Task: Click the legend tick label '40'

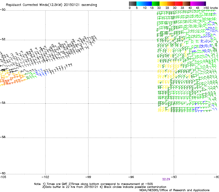Action: [190, 8]
